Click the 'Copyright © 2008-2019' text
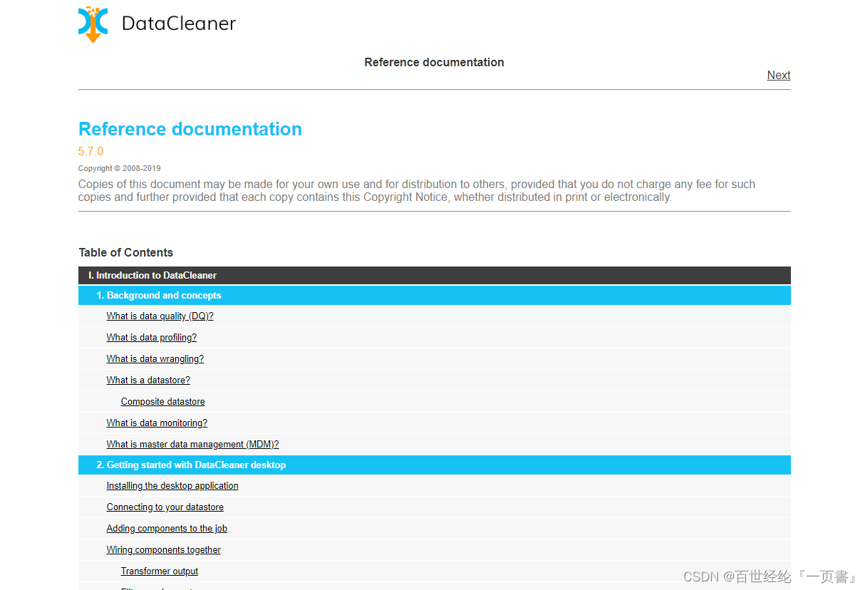 (x=120, y=169)
